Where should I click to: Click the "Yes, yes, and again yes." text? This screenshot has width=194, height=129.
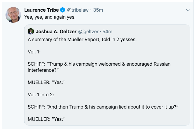[50, 17]
